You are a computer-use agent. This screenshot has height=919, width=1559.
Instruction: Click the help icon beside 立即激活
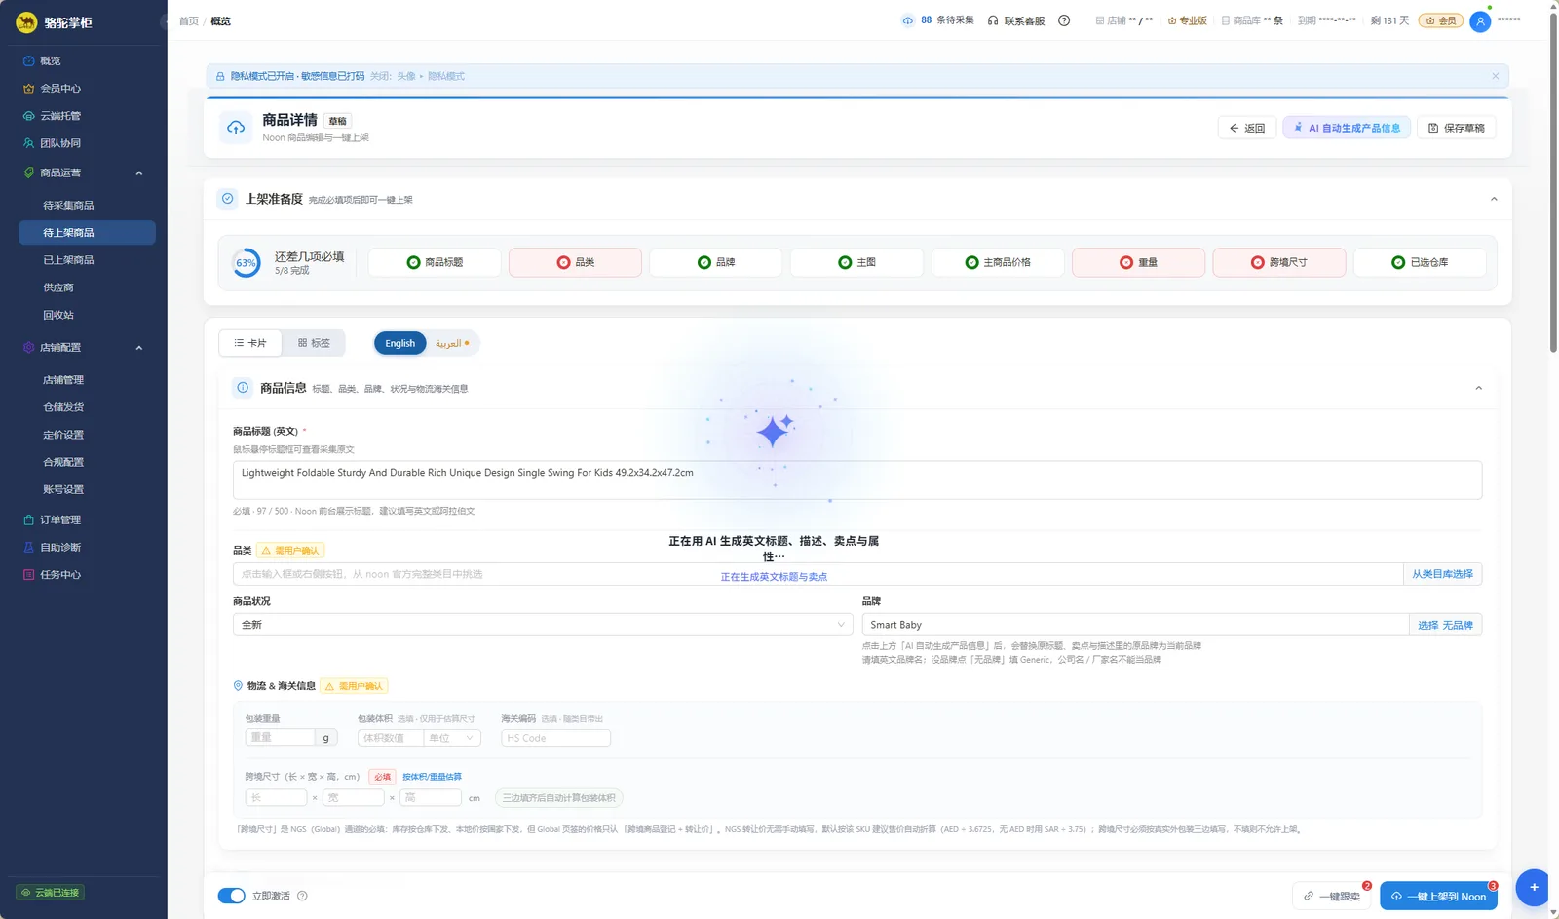pos(302,896)
